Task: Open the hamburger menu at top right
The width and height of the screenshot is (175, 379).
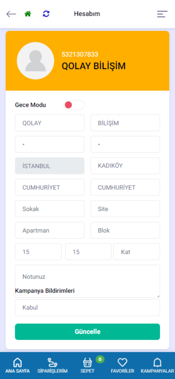Action: 162,14
